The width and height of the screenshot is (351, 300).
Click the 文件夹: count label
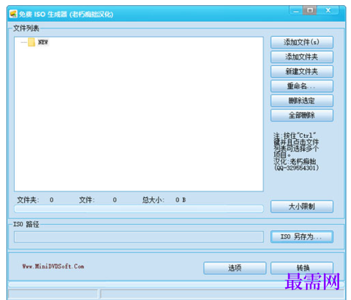[28, 200]
